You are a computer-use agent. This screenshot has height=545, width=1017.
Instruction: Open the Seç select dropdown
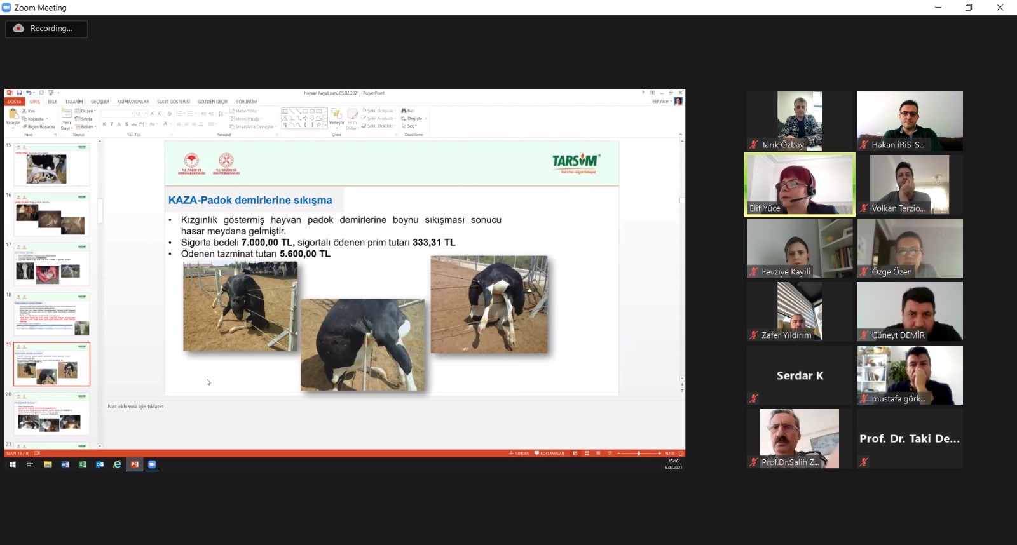click(x=410, y=126)
